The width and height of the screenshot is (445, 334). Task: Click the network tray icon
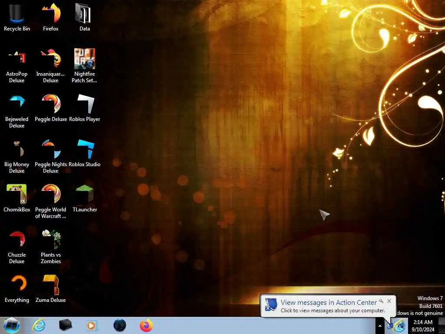(400, 326)
